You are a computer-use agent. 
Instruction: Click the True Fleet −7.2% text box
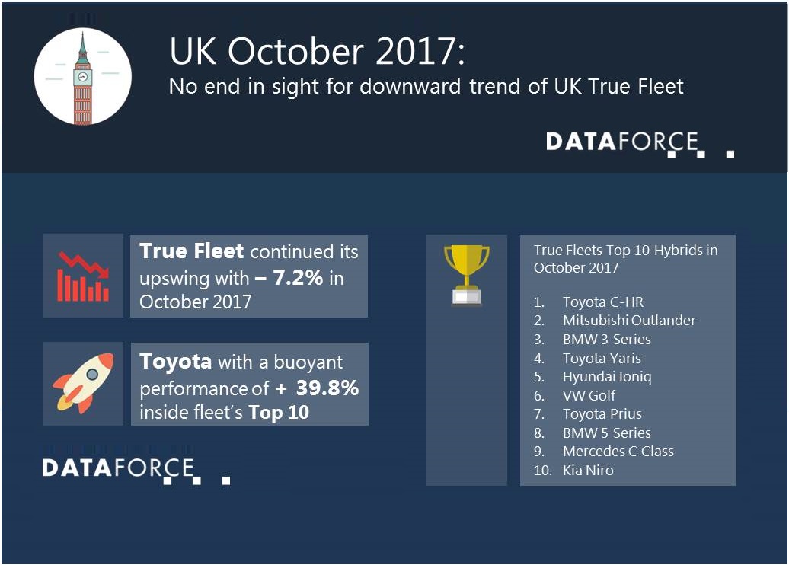click(x=249, y=276)
